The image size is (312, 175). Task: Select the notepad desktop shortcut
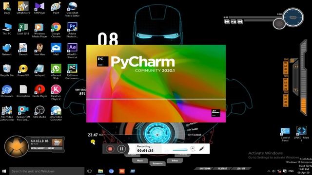[x=39, y=70]
